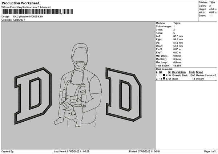This screenshot has height=154, width=218.
Task: Select the Width value 6.81 in
Action: pos(213,12)
